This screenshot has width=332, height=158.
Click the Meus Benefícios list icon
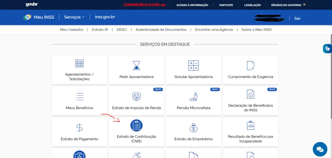(79, 96)
